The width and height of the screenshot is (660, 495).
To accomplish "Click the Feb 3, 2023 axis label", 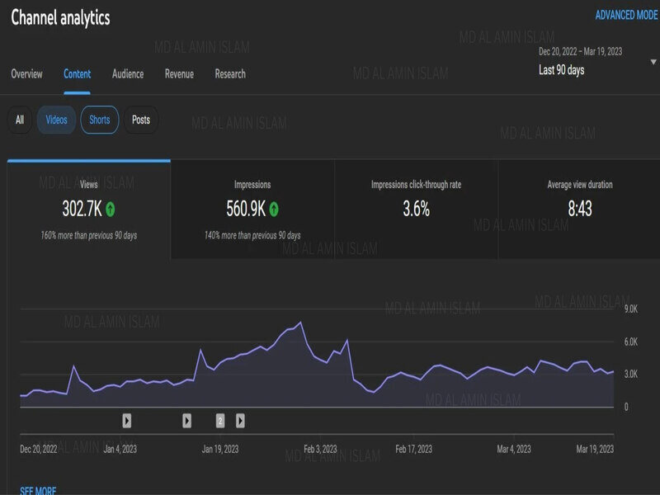I will coord(320,449).
